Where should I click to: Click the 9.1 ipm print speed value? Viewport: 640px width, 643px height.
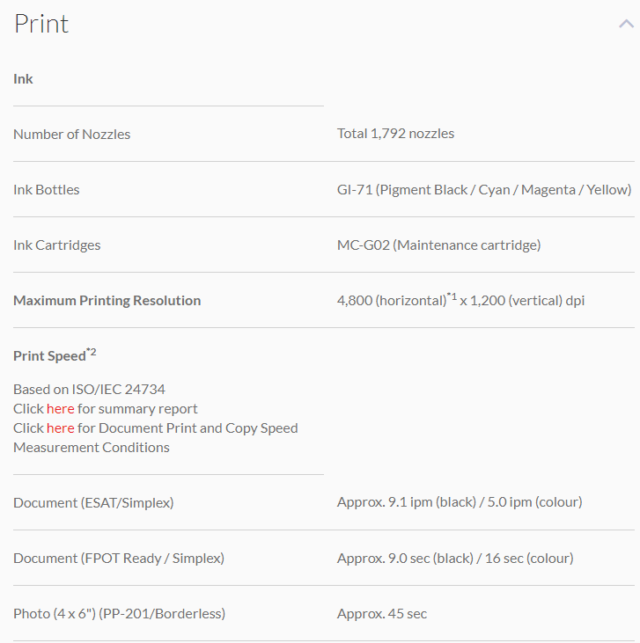(x=459, y=503)
